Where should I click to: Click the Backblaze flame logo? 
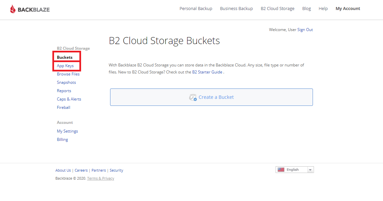(x=13, y=9)
